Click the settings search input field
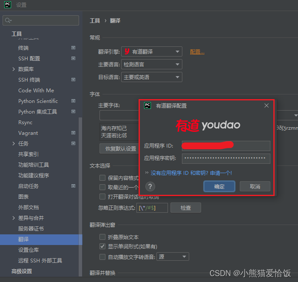Image resolution: width=298 pixels, height=282 pixels. (x=41, y=20)
